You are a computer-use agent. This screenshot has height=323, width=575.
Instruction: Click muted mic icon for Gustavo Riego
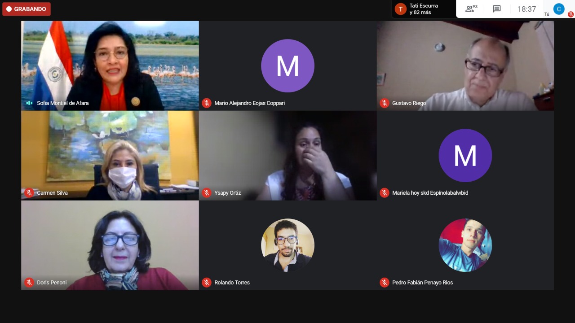(384, 103)
